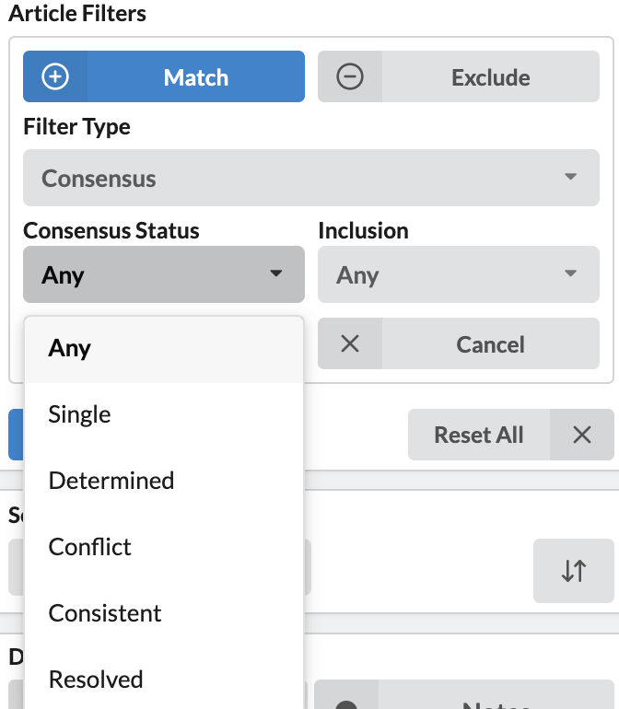The width and height of the screenshot is (619, 709).
Task: Collapse the Consensus Status Any dropdown
Action: pos(164,274)
